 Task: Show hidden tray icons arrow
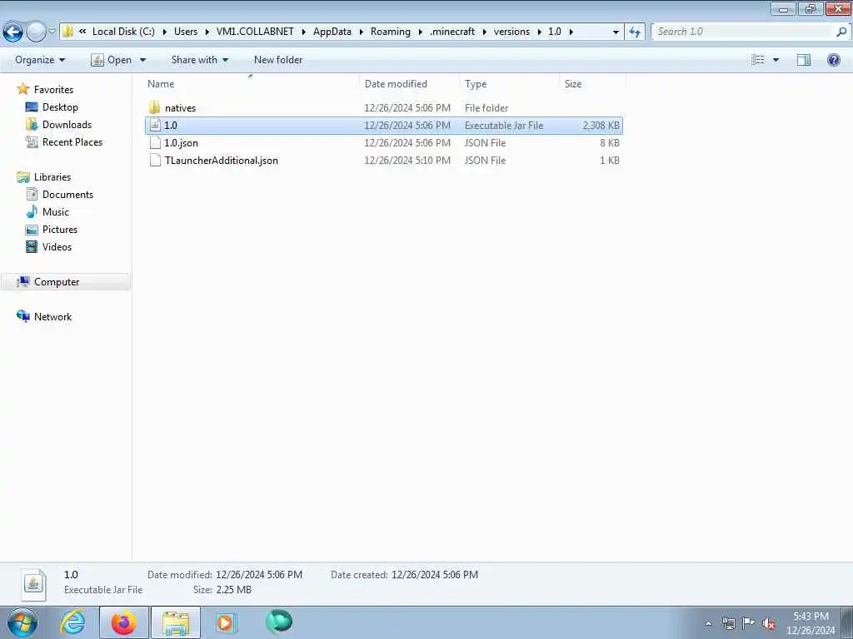click(708, 623)
